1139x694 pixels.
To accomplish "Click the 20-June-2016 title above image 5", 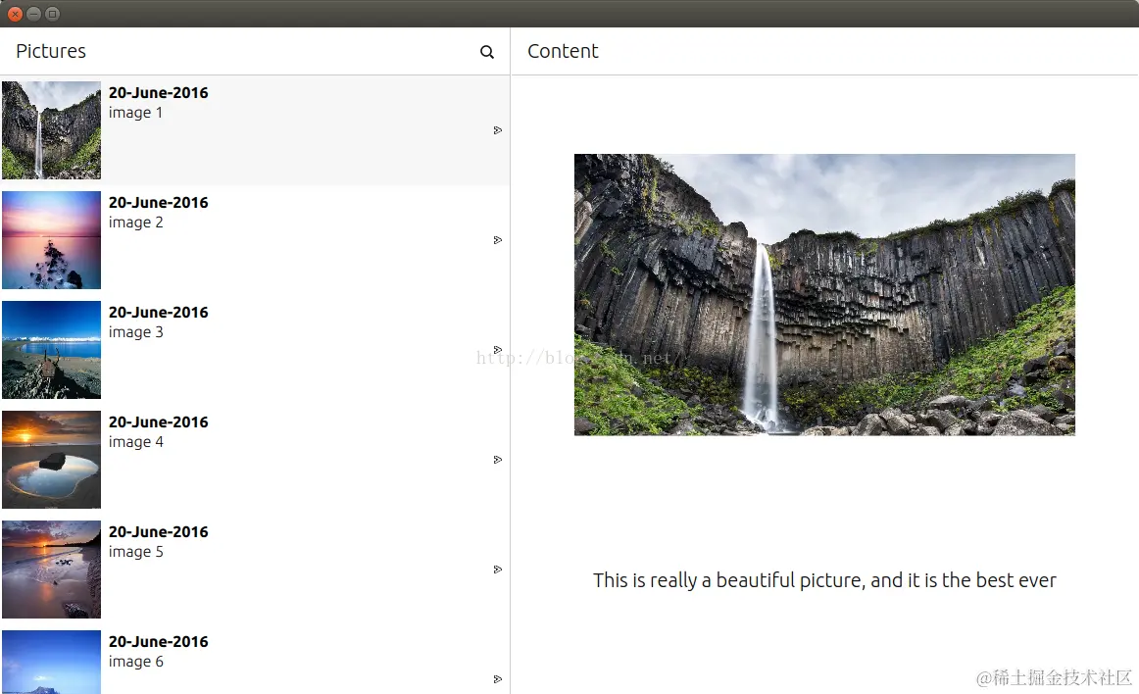I will tap(159, 532).
